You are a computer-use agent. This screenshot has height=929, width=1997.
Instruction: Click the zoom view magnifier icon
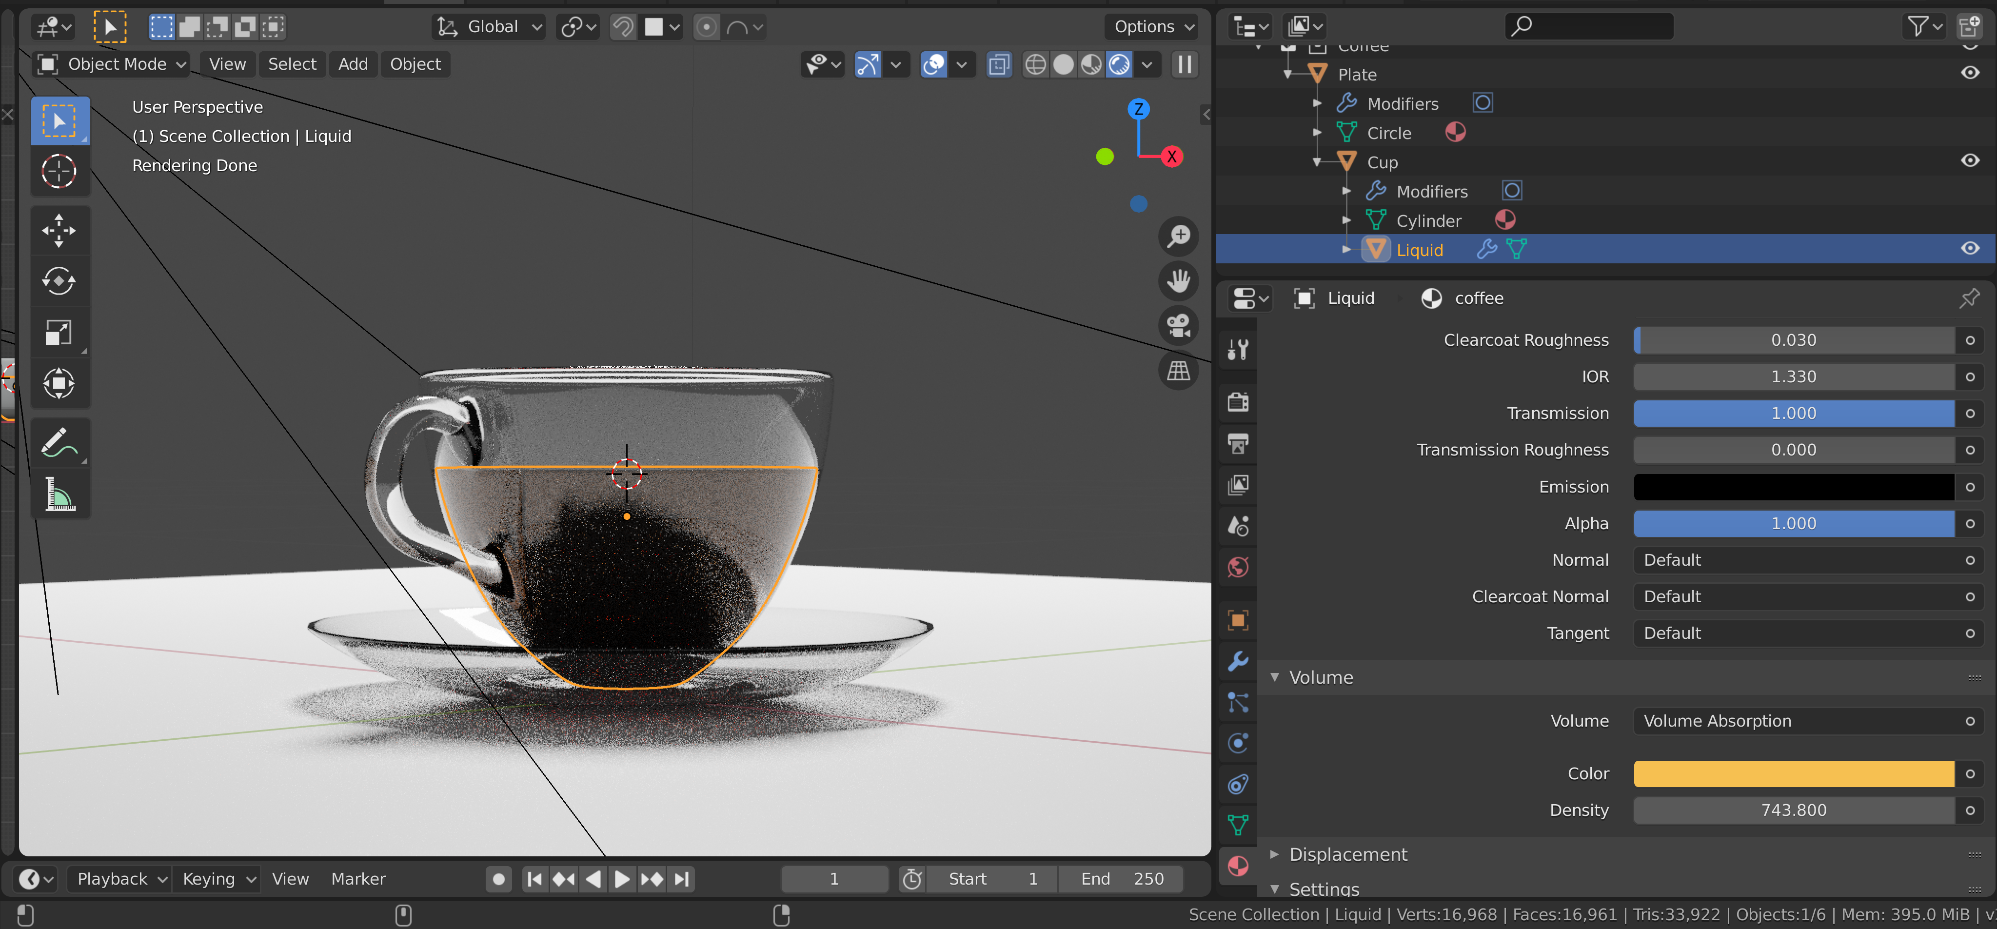pos(1178,236)
